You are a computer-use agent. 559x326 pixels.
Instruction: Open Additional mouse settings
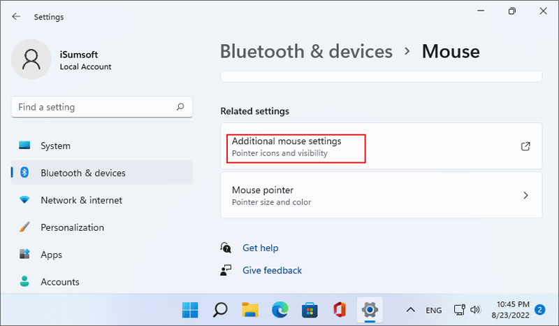pos(381,146)
